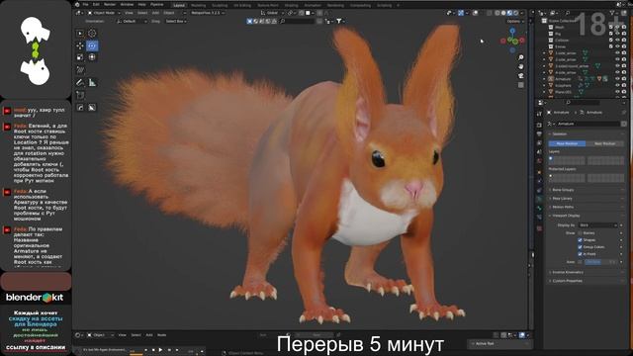This screenshot has height=356, width=633.
Task: Open the viewport Select menu
Action: tap(142, 13)
